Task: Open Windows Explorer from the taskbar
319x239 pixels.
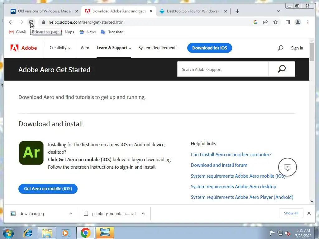Action: (47, 233)
